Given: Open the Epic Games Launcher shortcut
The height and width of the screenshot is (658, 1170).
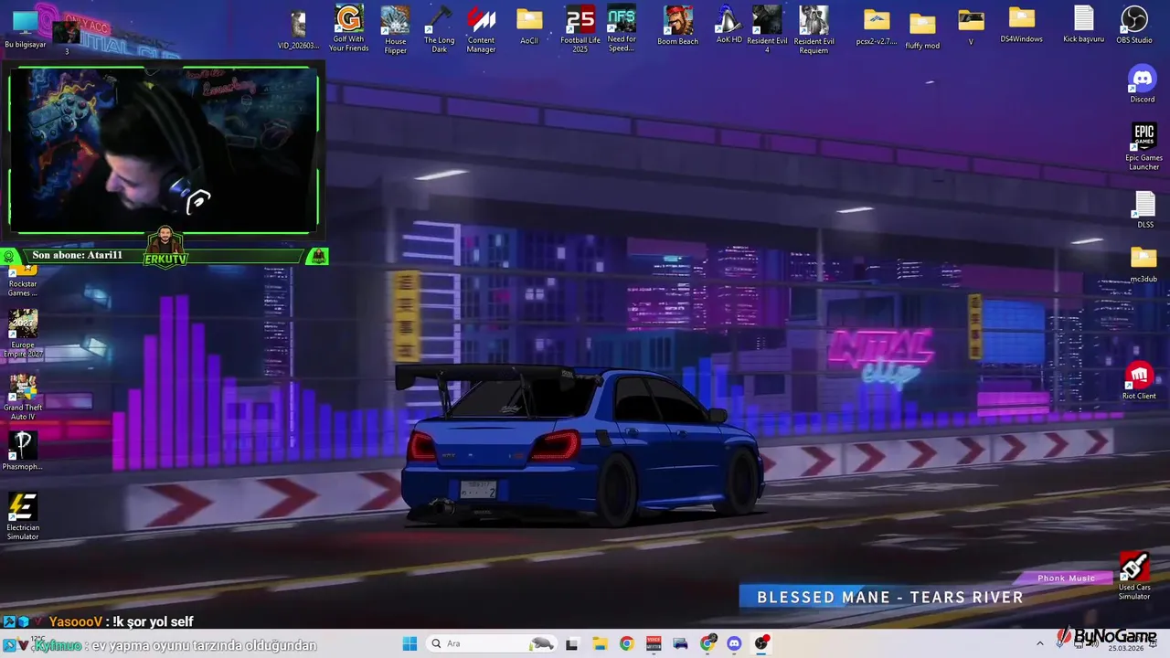Looking at the screenshot, I should click(x=1143, y=146).
